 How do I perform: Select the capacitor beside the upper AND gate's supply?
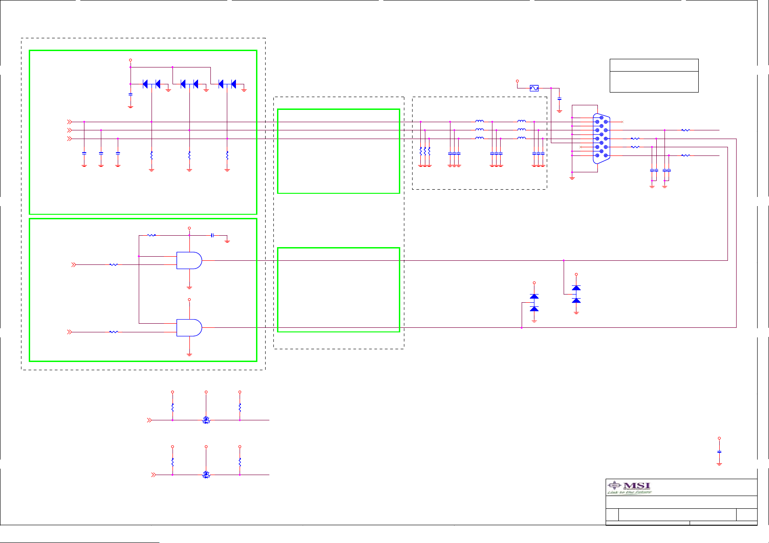[212, 235]
